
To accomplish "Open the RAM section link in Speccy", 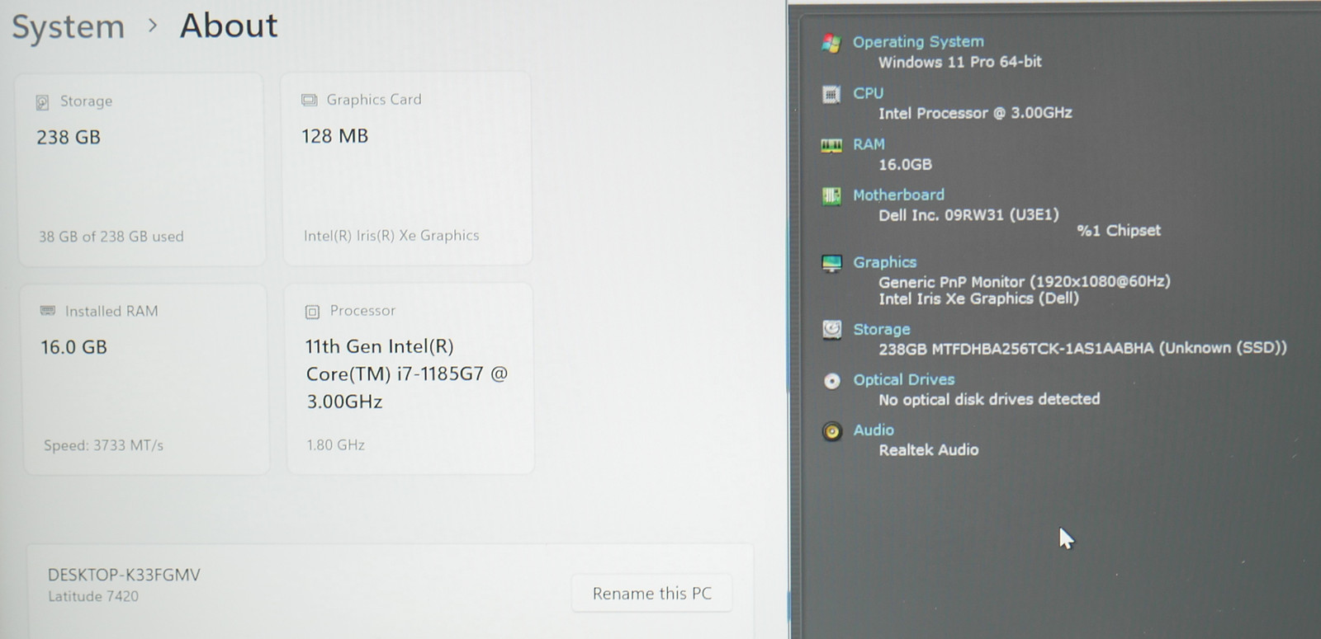I will 869,144.
